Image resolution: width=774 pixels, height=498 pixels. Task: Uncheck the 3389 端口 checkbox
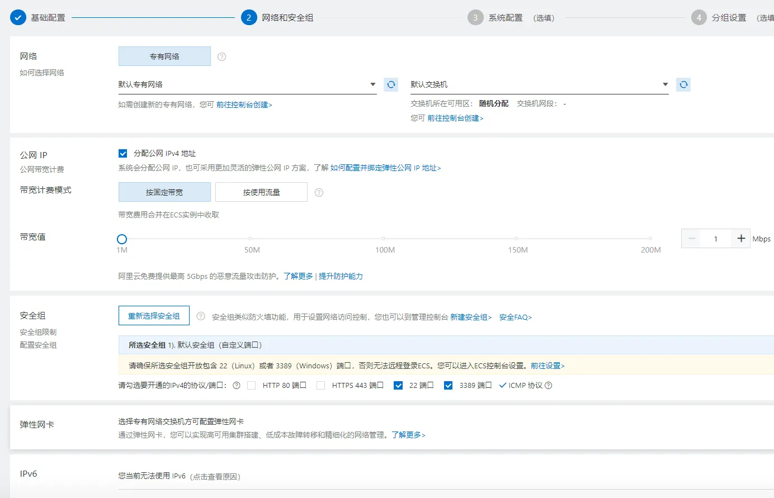[x=448, y=385]
